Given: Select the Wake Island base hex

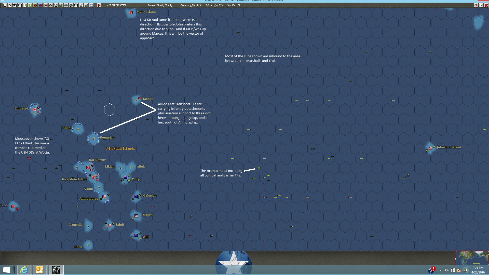Looking at the screenshot, I should (x=131, y=13).
